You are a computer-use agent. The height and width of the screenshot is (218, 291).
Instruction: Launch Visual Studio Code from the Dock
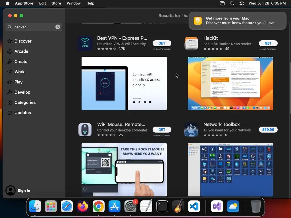pos(194,206)
